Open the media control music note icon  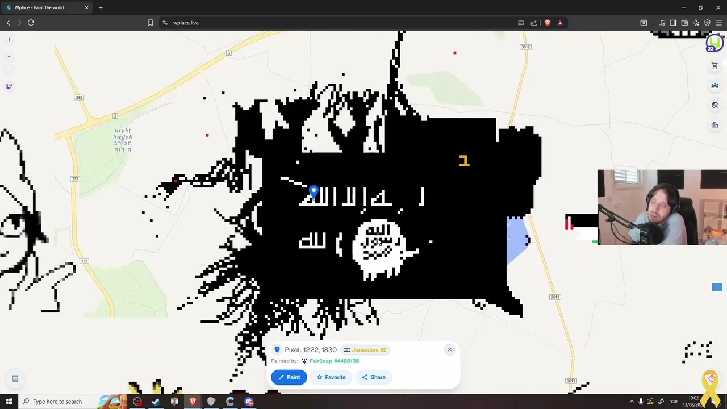coord(662,23)
